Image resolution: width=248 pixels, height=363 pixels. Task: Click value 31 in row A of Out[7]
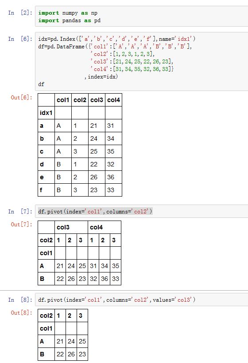pyautogui.click(x=93, y=266)
